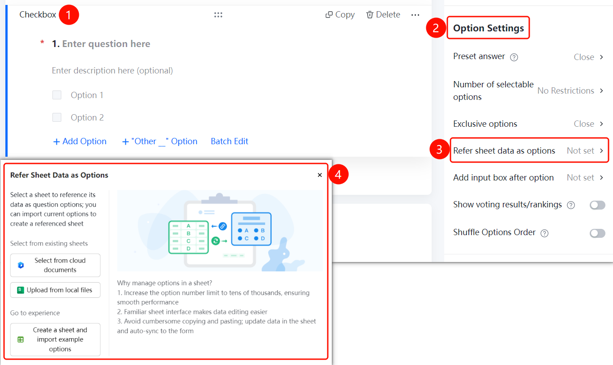The image size is (613, 365).
Task: Open Refer sheet data as options
Action: (529, 150)
